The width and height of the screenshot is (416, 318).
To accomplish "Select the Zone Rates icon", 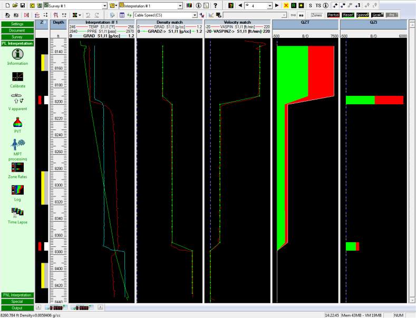I will coord(17,167).
